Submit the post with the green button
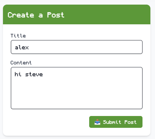The image size is (155, 139). 116,122
